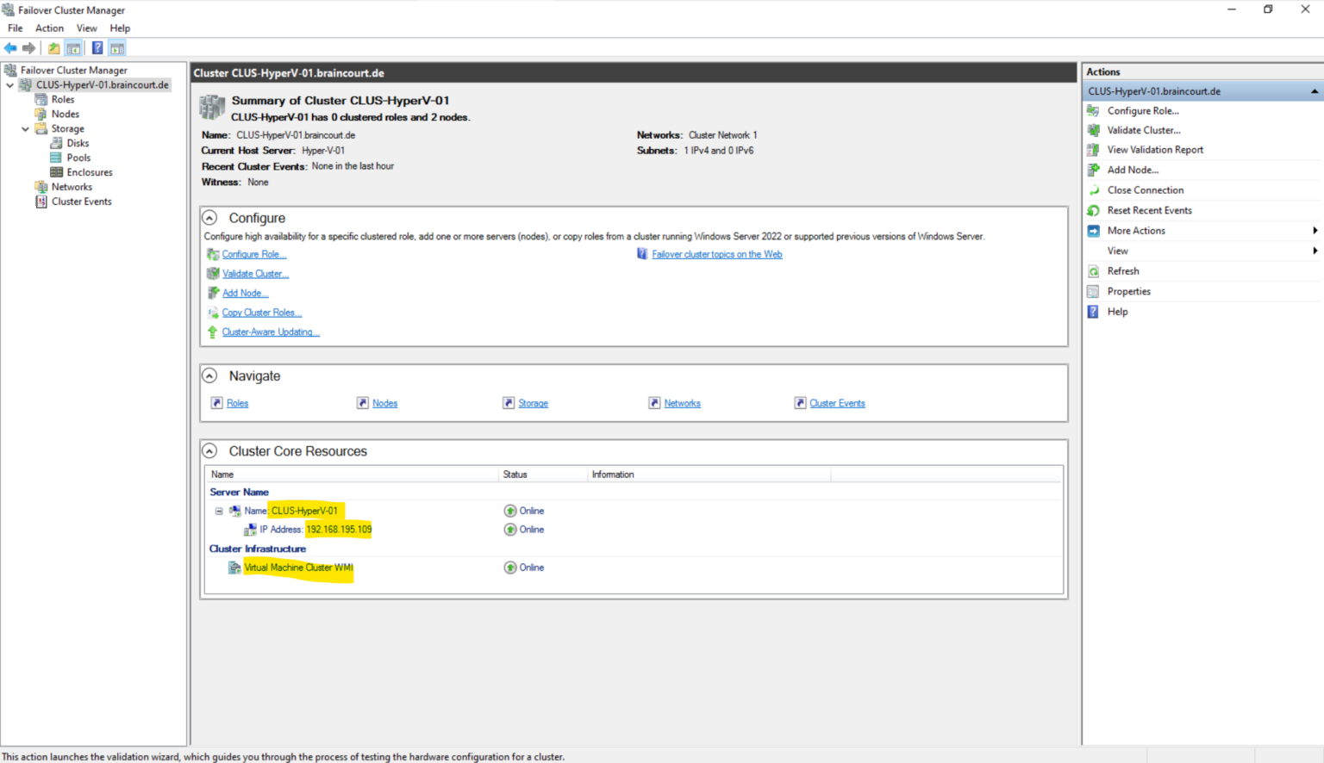Click the Refresh icon in Actions pane

pyautogui.click(x=1093, y=271)
